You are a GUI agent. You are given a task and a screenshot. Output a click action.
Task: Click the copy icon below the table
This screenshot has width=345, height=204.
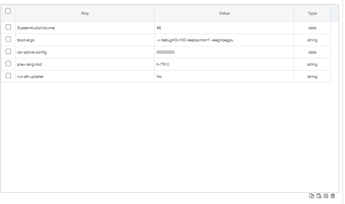point(312,196)
